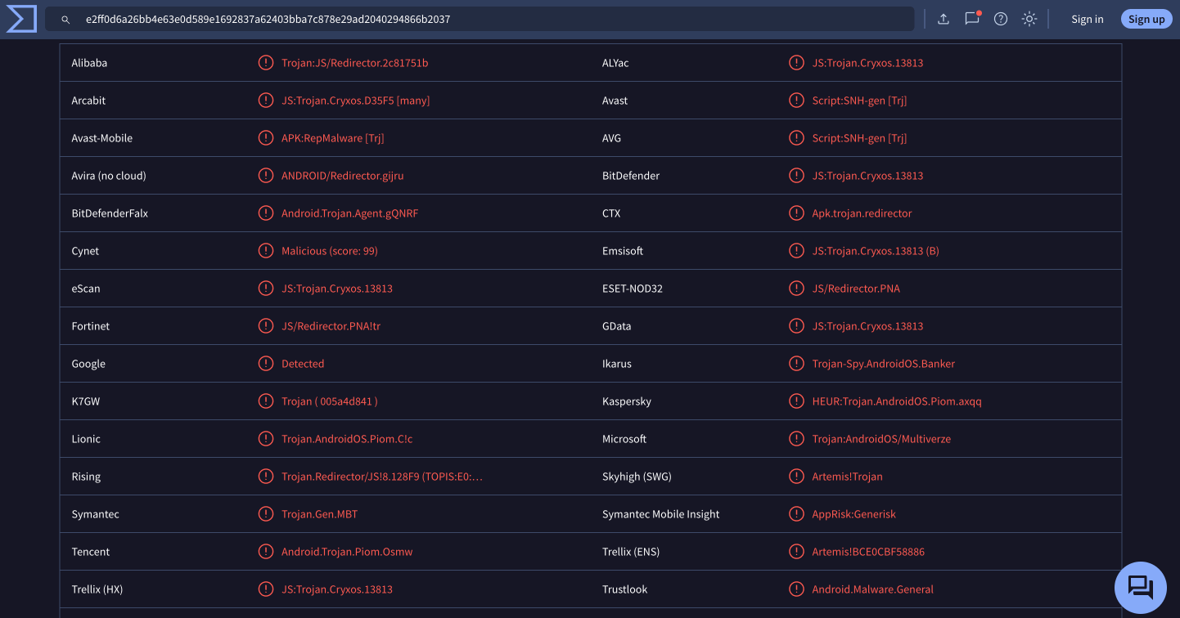Open the chat bubble in bottom corner
The image size is (1180, 618).
(1140, 587)
